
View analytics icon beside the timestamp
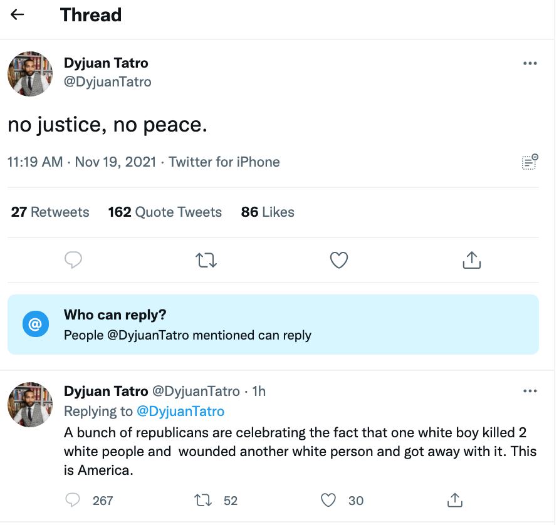tap(530, 162)
